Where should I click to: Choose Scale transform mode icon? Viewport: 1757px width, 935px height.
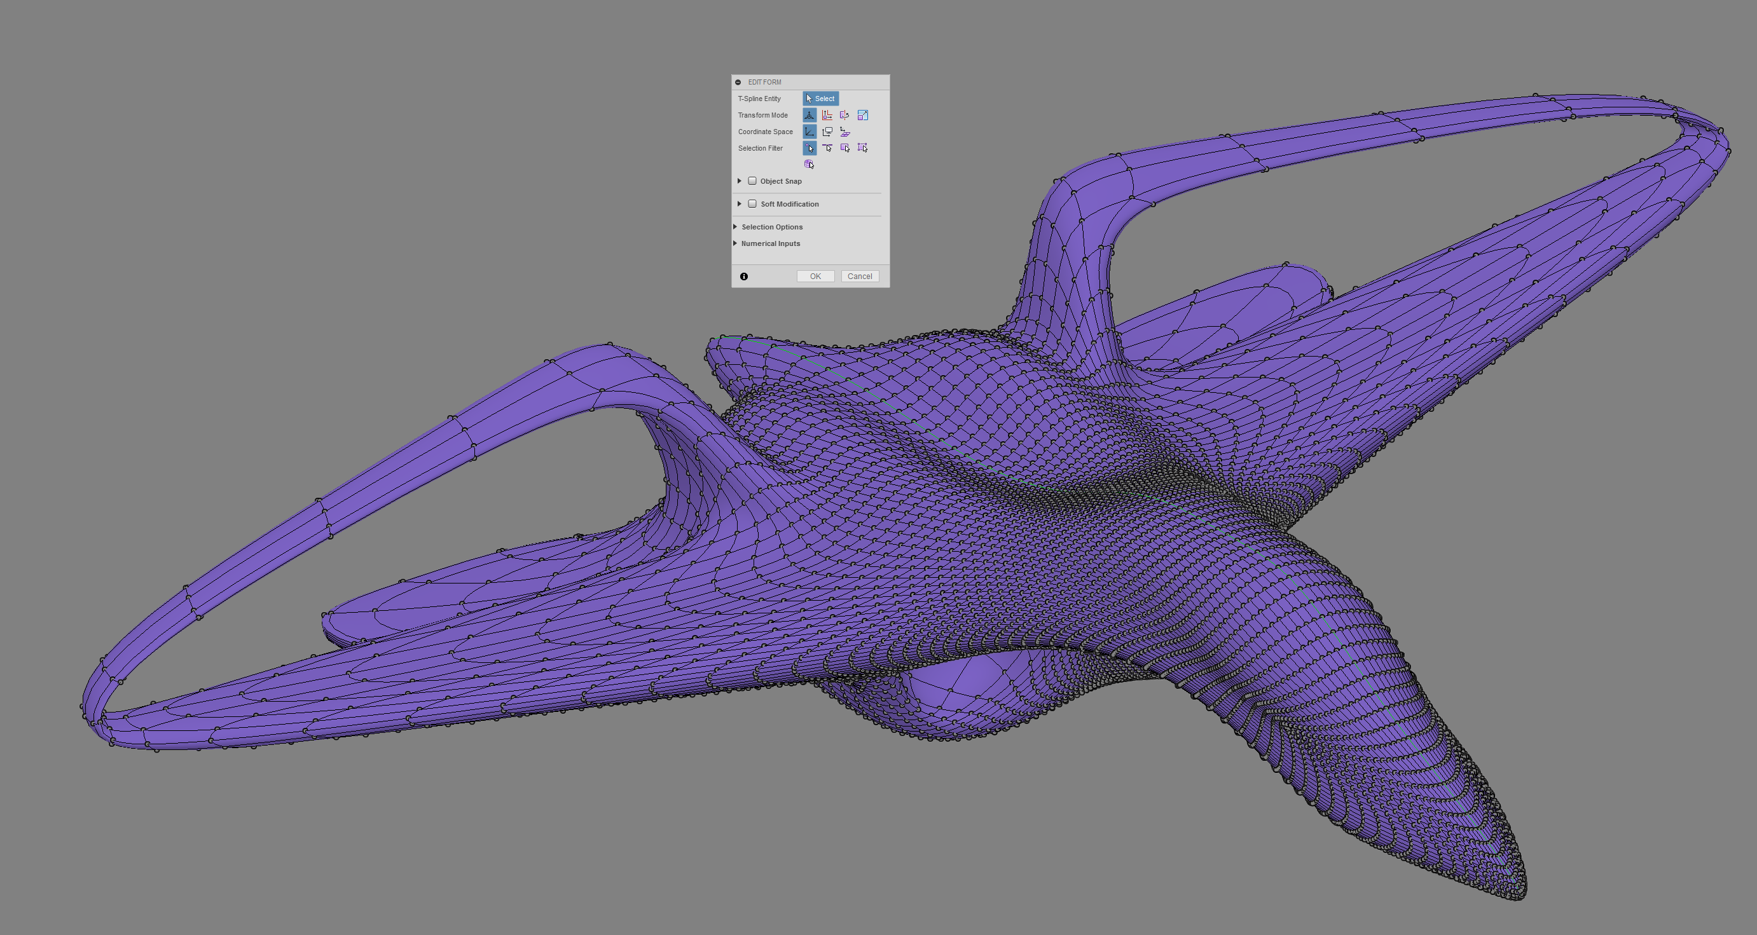[863, 115]
